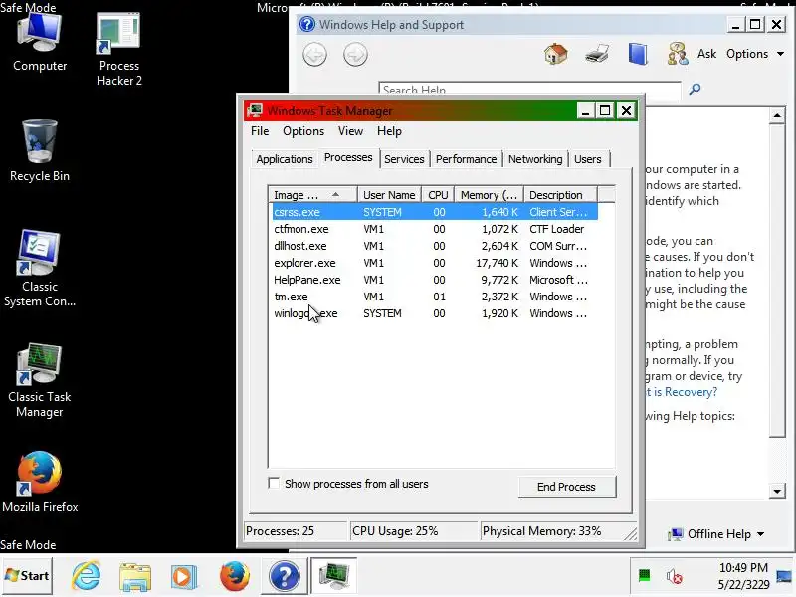Switch to Help and Support taskbar button
This screenshot has width=796, height=597.
(285, 576)
